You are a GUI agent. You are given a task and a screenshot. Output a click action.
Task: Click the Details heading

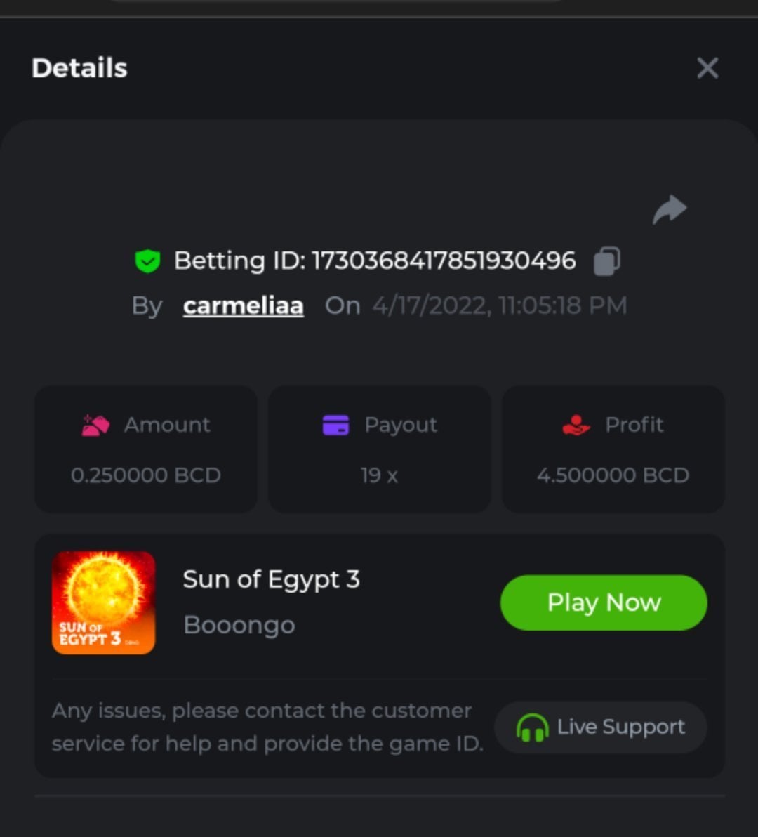(x=79, y=68)
